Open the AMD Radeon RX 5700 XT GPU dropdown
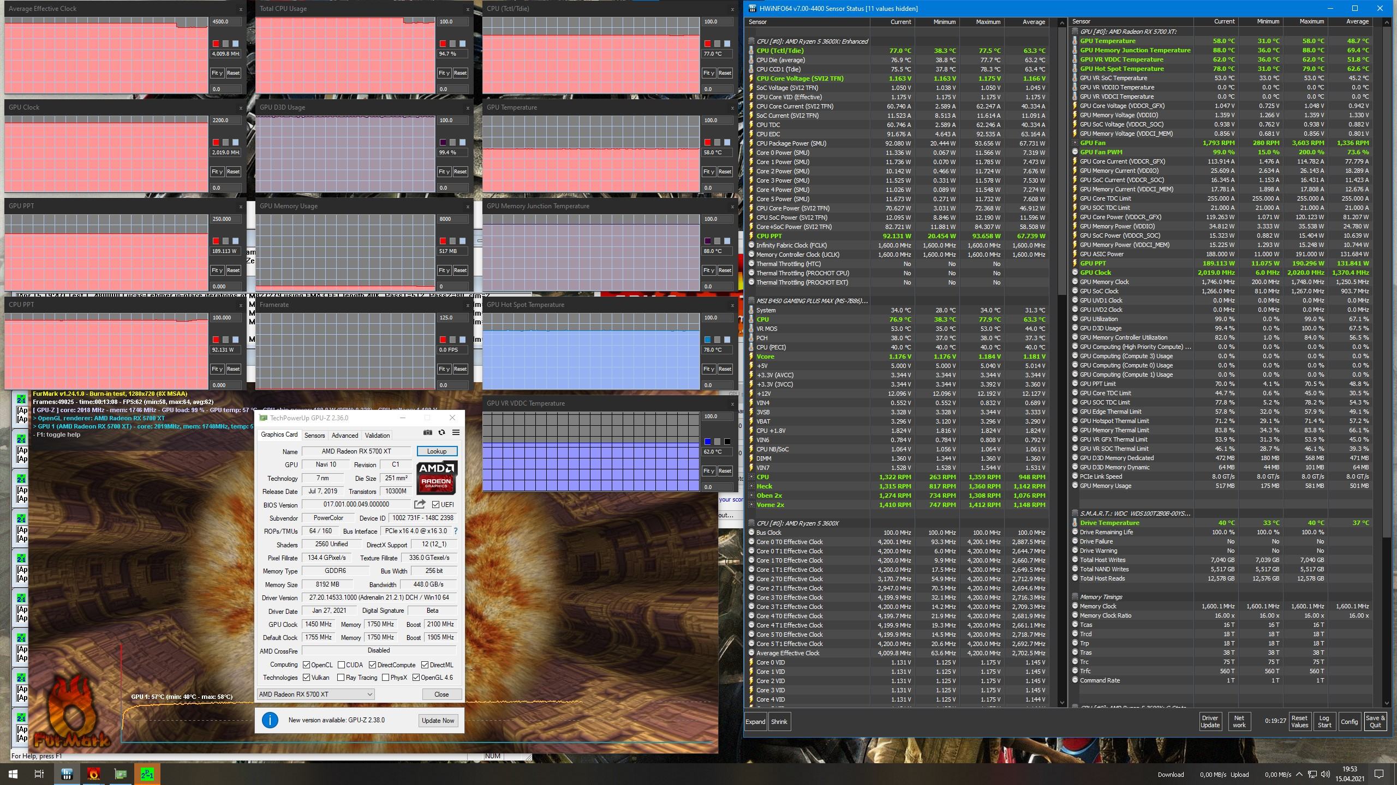 [x=315, y=695]
